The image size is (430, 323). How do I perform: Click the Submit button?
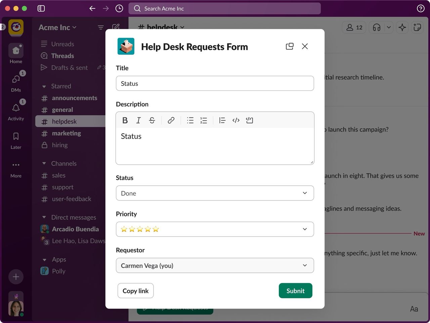(295, 291)
